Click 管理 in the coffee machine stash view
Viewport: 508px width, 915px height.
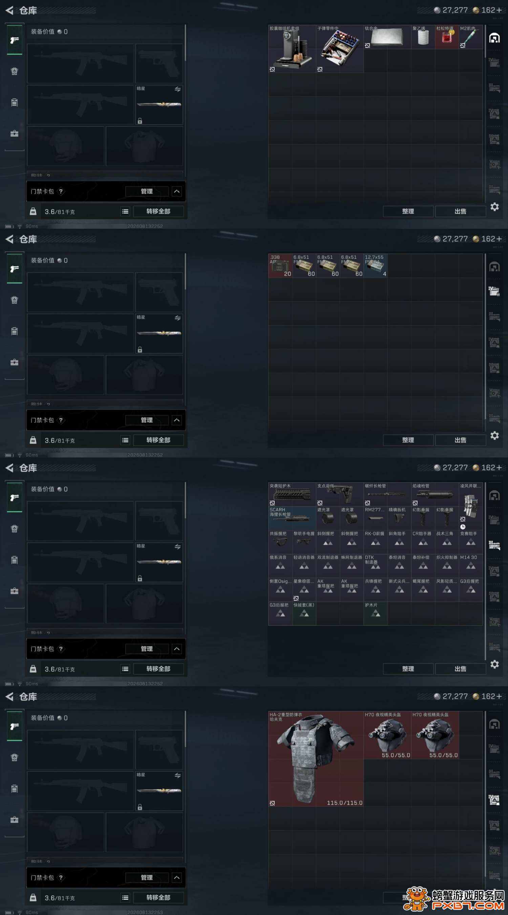[x=147, y=191]
